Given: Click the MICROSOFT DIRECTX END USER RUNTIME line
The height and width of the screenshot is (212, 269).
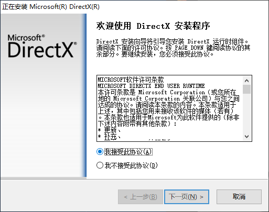Looking at the screenshot, I should [x=151, y=86].
